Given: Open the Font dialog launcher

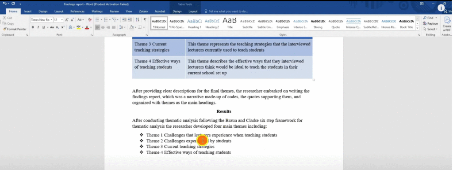Looking at the screenshot, I should pos(92,35).
